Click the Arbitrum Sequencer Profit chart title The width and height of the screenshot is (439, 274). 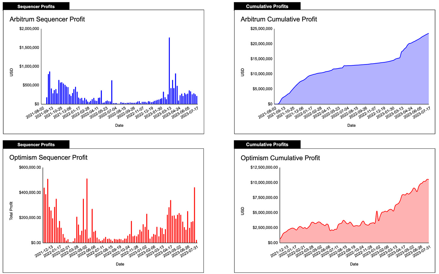47,19
